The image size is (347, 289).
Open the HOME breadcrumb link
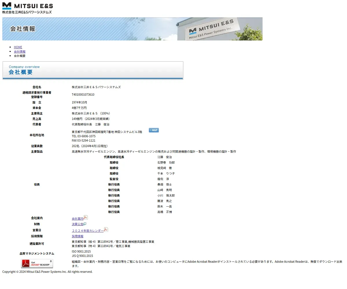click(x=18, y=47)
